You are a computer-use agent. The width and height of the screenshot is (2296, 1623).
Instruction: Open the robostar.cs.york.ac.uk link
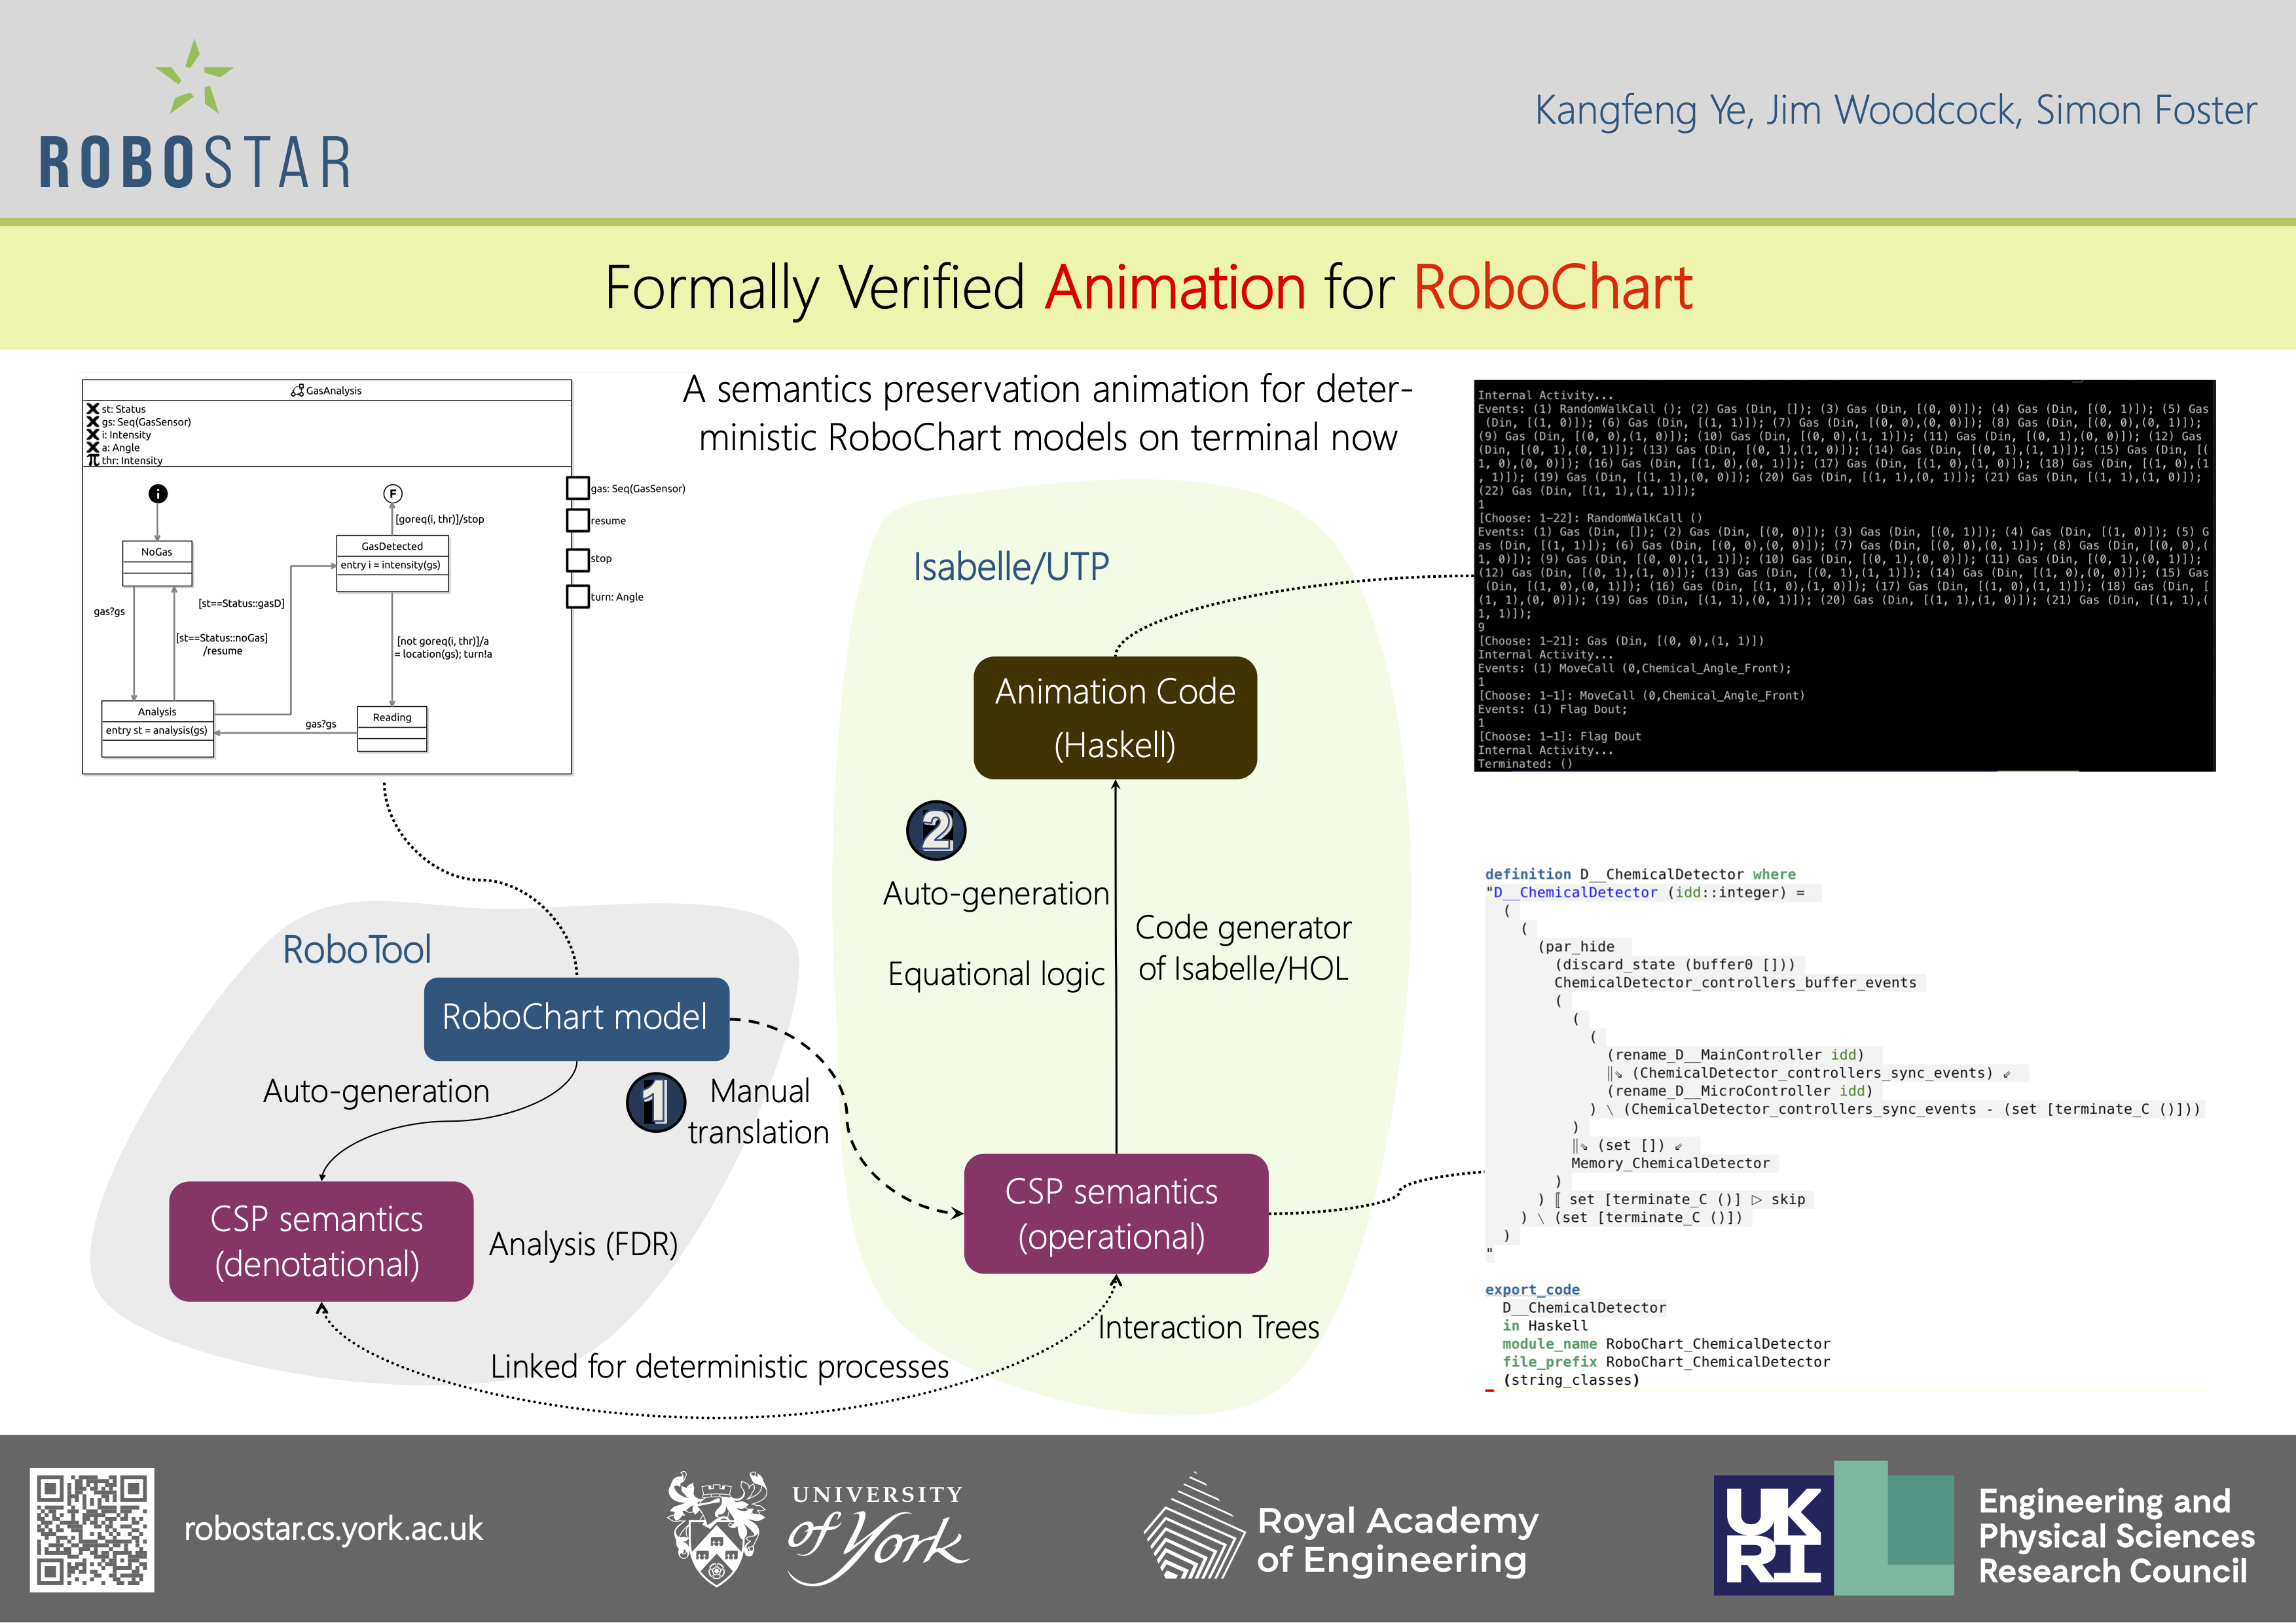pyautogui.click(x=333, y=1528)
